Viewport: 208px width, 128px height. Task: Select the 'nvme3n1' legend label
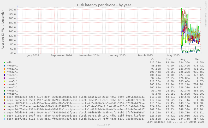coord(12,75)
